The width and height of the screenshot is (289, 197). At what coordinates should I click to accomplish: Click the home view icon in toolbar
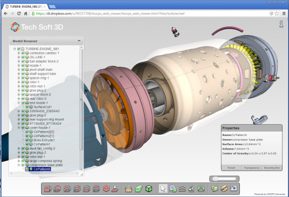point(128,189)
